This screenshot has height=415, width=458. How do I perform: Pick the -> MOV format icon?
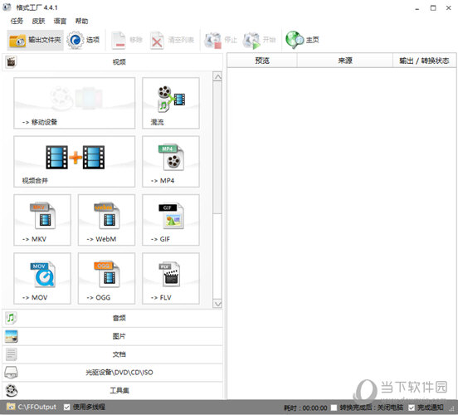coord(42,278)
